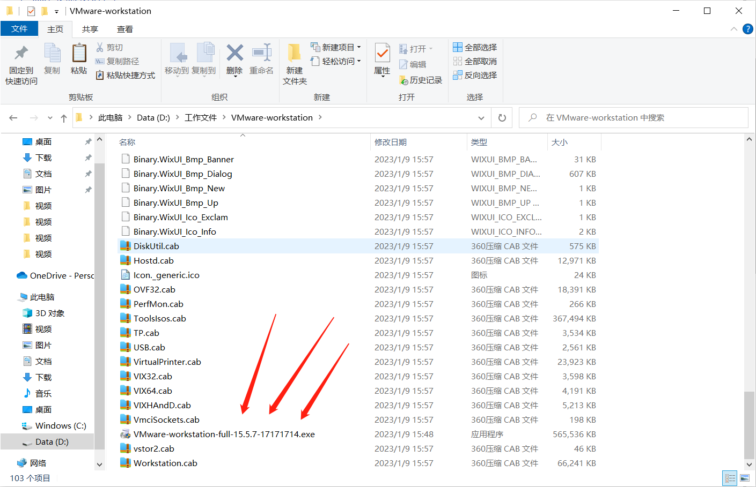The image size is (756, 487).
Task: Click the file list scrollbar up arrow
Action: click(749, 139)
